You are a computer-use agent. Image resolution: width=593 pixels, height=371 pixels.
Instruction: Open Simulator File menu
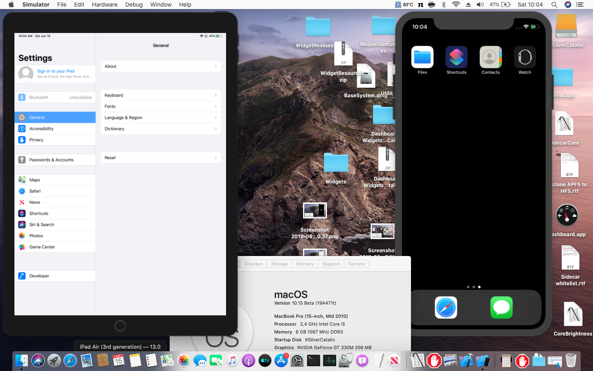62,5
